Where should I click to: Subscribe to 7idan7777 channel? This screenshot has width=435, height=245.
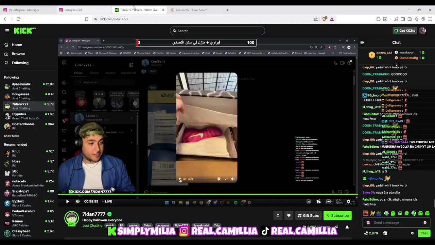pos(337,215)
